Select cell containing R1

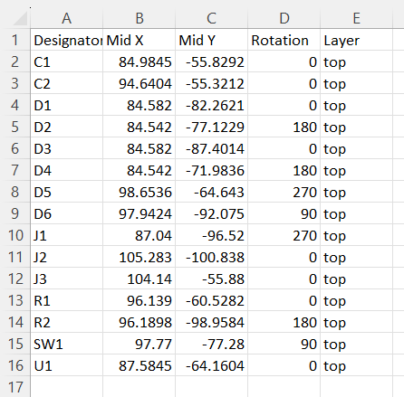click(67, 300)
